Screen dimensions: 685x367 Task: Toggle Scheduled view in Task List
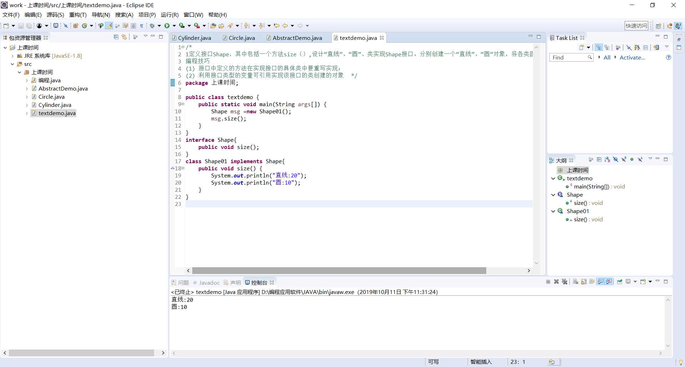[x=607, y=47]
